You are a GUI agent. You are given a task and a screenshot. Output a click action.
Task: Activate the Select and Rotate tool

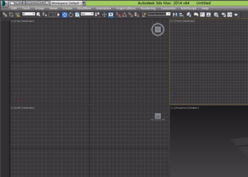(71, 15)
